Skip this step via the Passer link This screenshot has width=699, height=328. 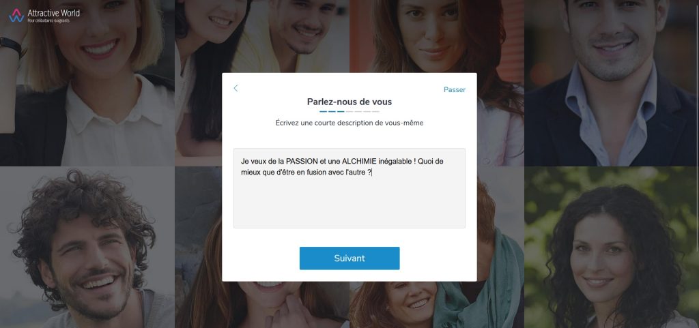click(454, 90)
